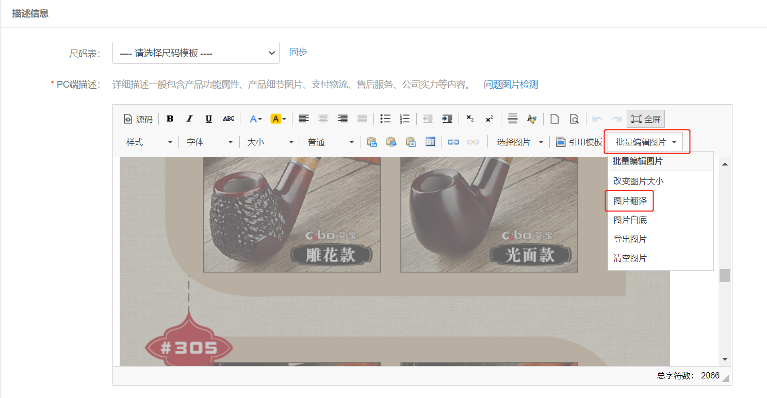Image resolution: width=767 pixels, height=398 pixels.
Task: Center align the text
Action: (x=323, y=119)
